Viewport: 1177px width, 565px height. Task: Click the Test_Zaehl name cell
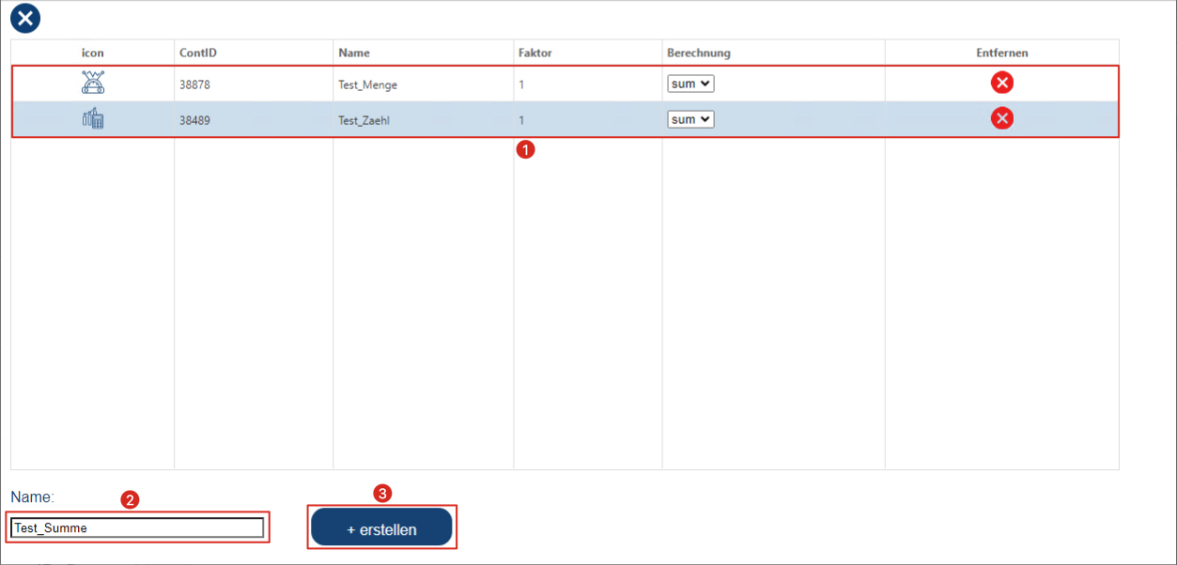point(365,120)
